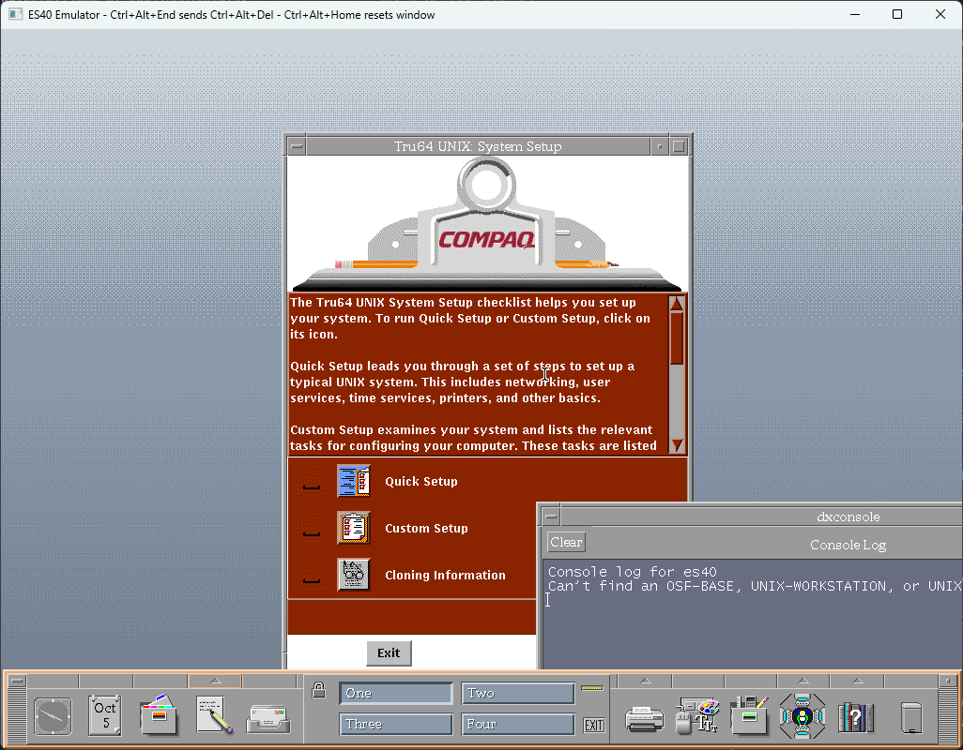This screenshot has height=750, width=963.
Task: Open the Mailer inbox tray icon
Action: point(268,719)
